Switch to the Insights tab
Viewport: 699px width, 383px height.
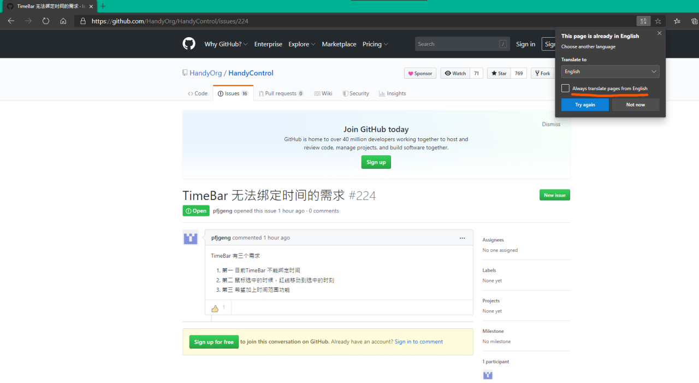tap(392, 93)
